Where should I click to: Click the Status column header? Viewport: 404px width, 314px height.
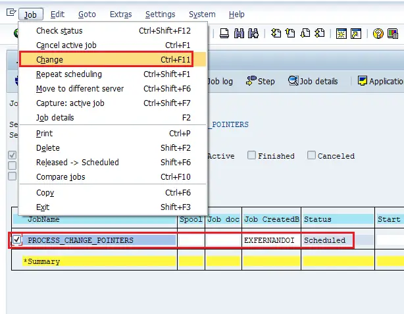pos(338,219)
